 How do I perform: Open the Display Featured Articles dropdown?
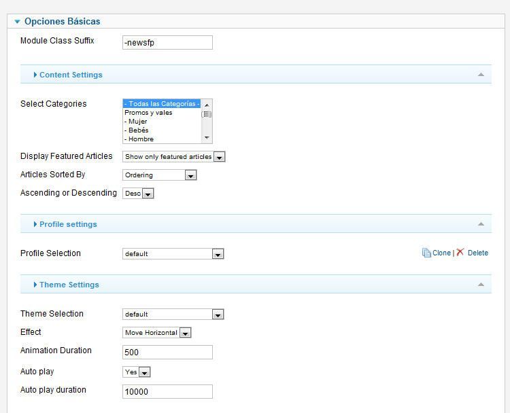(173, 157)
